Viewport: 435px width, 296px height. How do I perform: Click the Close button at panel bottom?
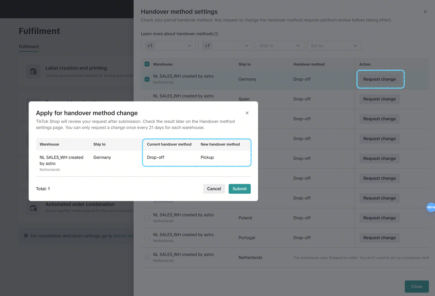coord(417,286)
